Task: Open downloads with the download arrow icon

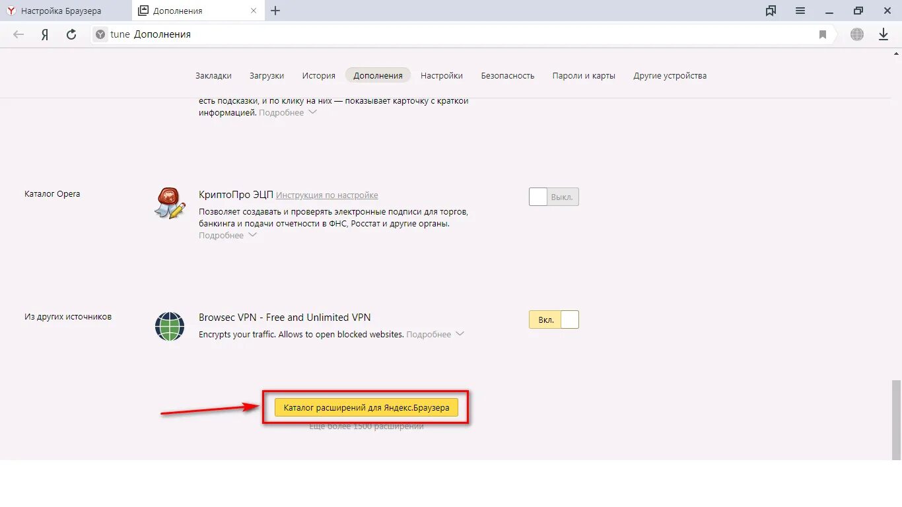Action: [884, 34]
